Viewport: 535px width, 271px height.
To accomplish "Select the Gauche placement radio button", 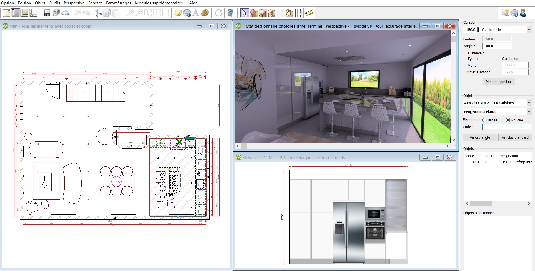I will coord(508,120).
